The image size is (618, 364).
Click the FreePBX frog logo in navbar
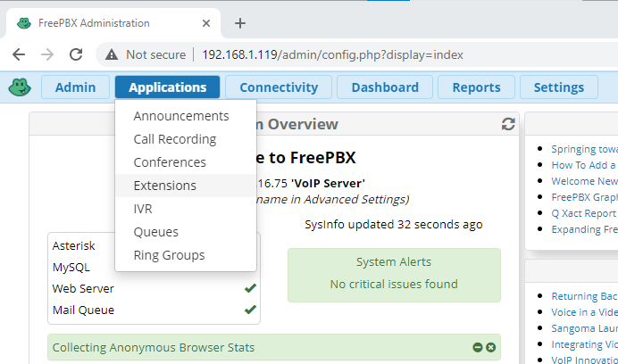point(20,87)
